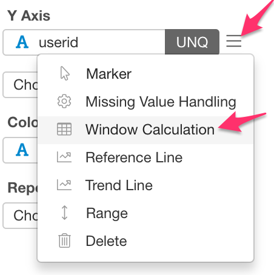
Task: Click the Missing Value Handling gear icon
Action: (64, 101)
